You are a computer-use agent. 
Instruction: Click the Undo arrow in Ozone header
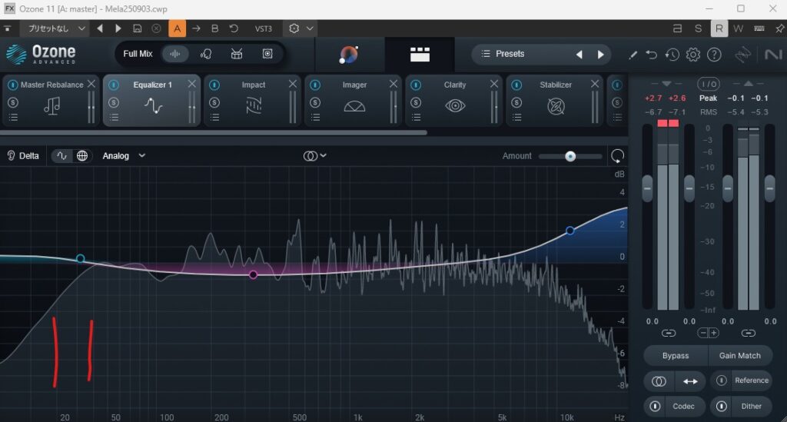(652, 55)
